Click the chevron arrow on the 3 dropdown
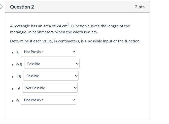 pyautogui.click(x=74, y=52)
